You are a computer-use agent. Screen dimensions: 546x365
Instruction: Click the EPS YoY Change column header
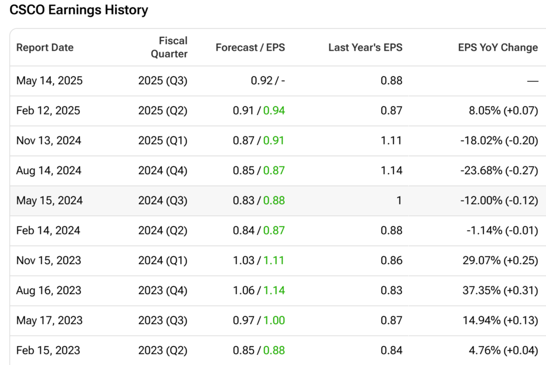(x=498, y=47)
